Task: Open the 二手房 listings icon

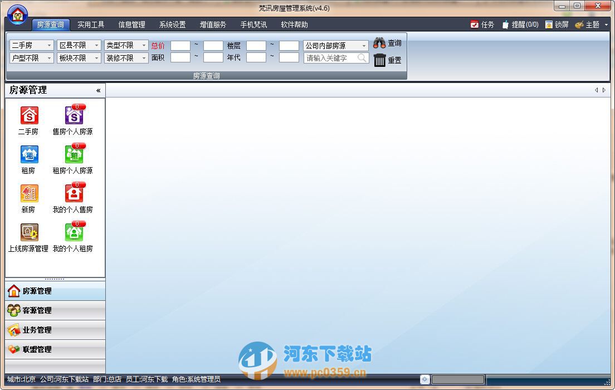Action: [30, 115]
